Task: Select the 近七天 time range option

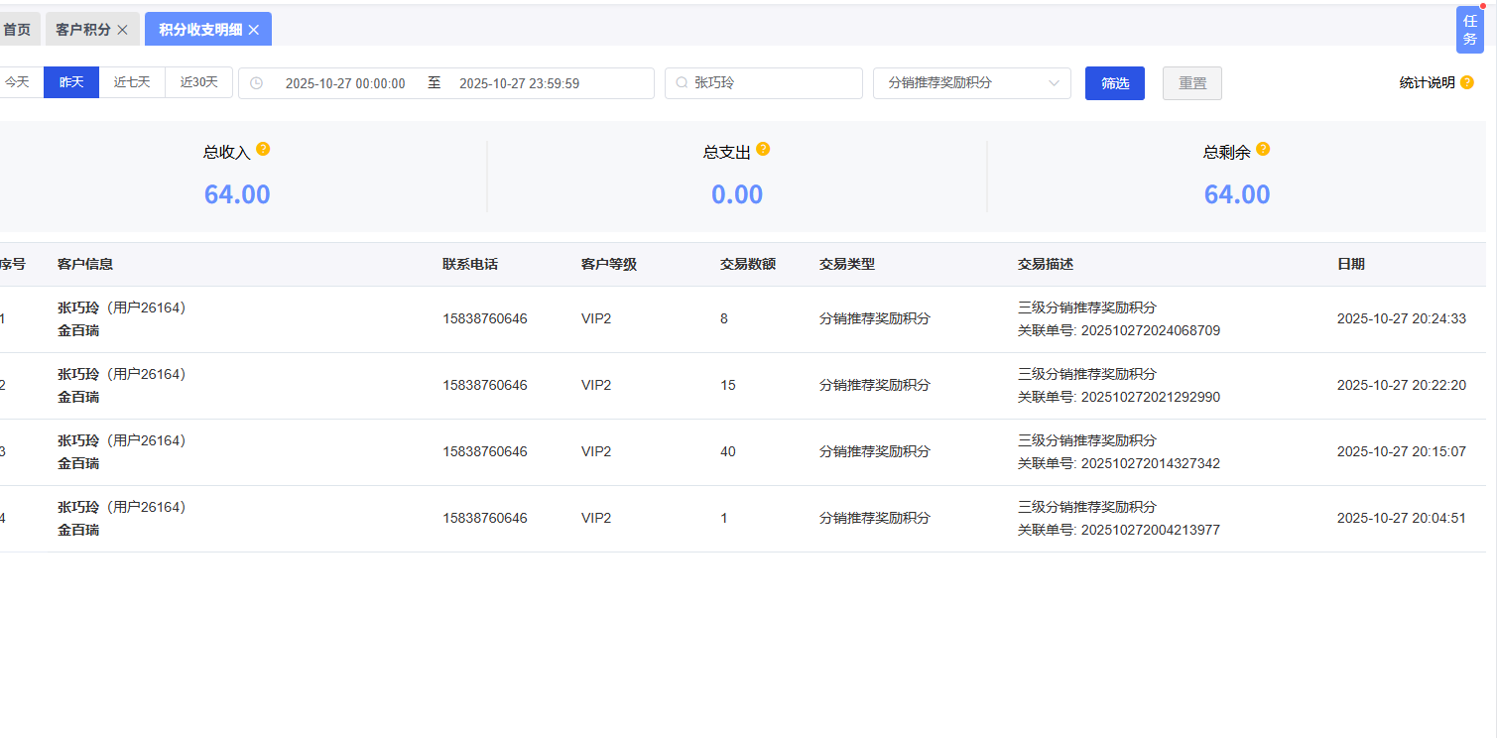Action: (x=132, y=82)
